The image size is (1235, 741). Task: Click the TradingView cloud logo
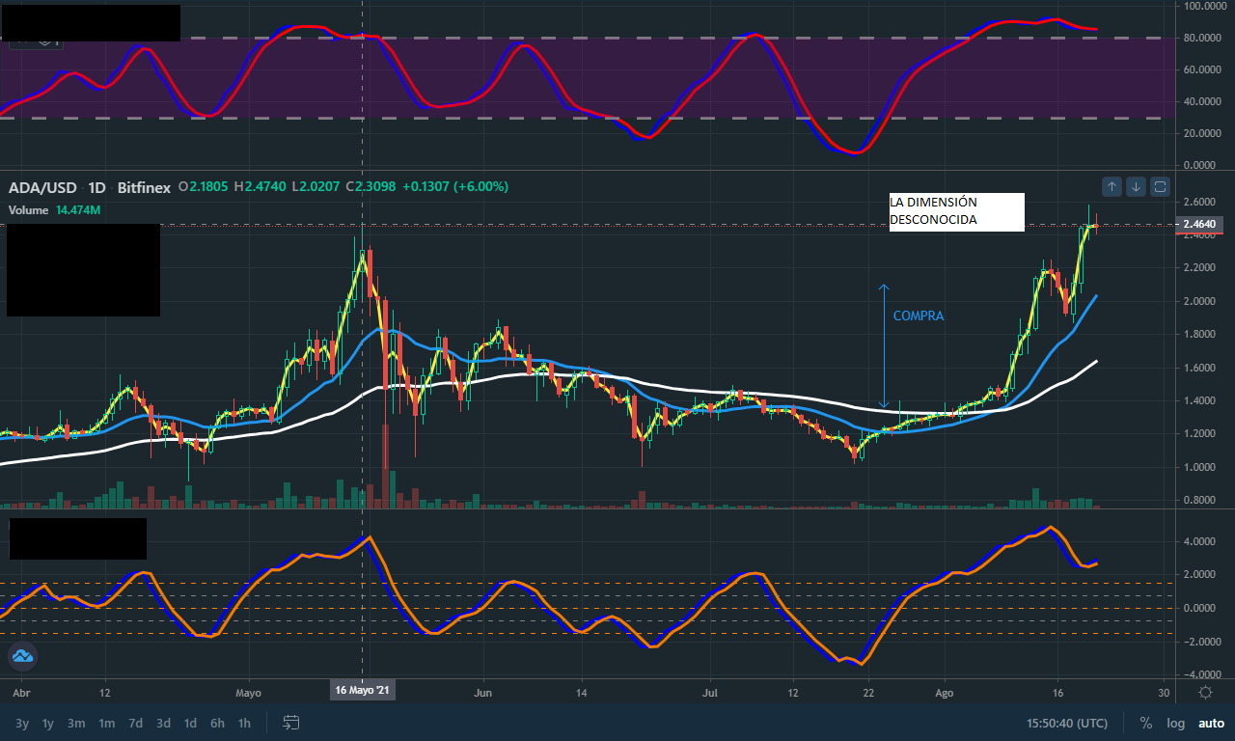[x=21, y=657]
